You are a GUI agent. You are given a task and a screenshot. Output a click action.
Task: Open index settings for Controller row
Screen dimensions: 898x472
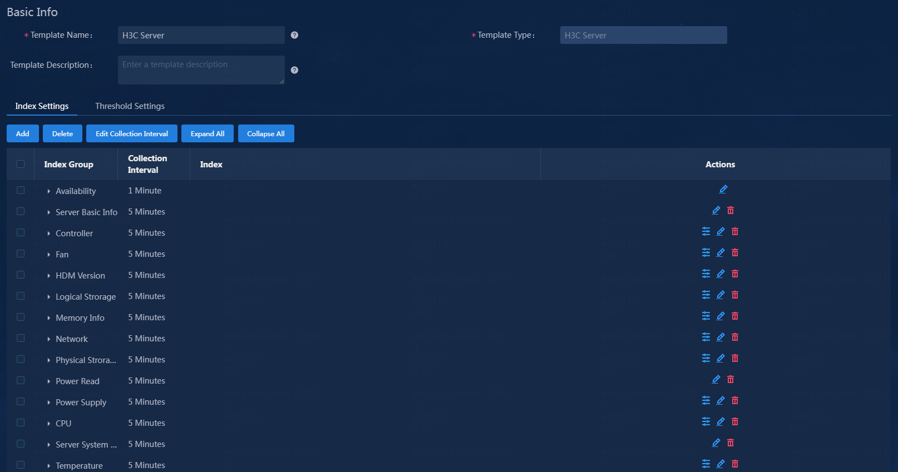(x=706, y=232)
